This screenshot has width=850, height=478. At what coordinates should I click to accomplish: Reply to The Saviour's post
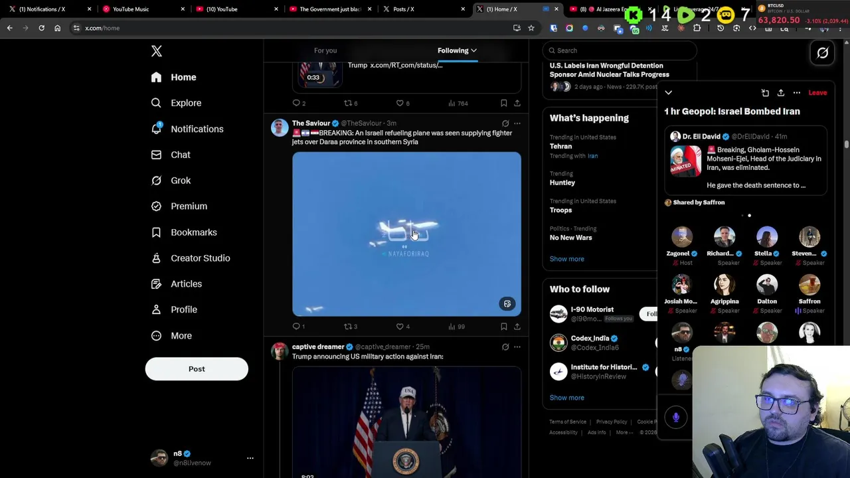(x=299, y=327)
